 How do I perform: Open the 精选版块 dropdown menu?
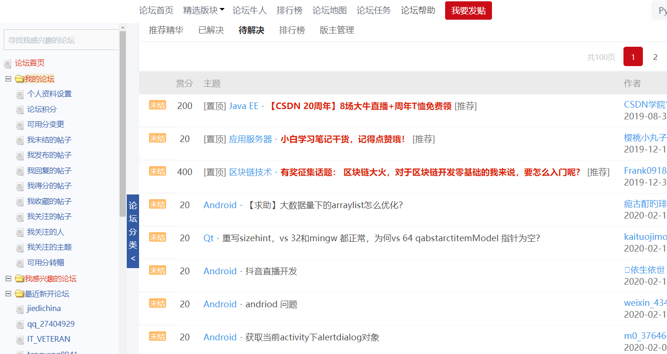[x=203, y=10]
